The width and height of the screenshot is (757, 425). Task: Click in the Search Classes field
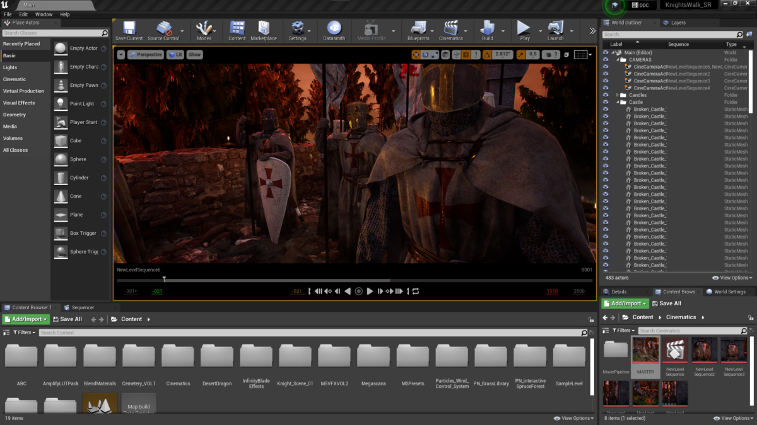(55, 33)
